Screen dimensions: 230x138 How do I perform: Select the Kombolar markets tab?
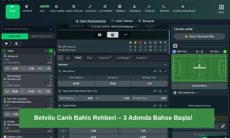pos(142,58)
